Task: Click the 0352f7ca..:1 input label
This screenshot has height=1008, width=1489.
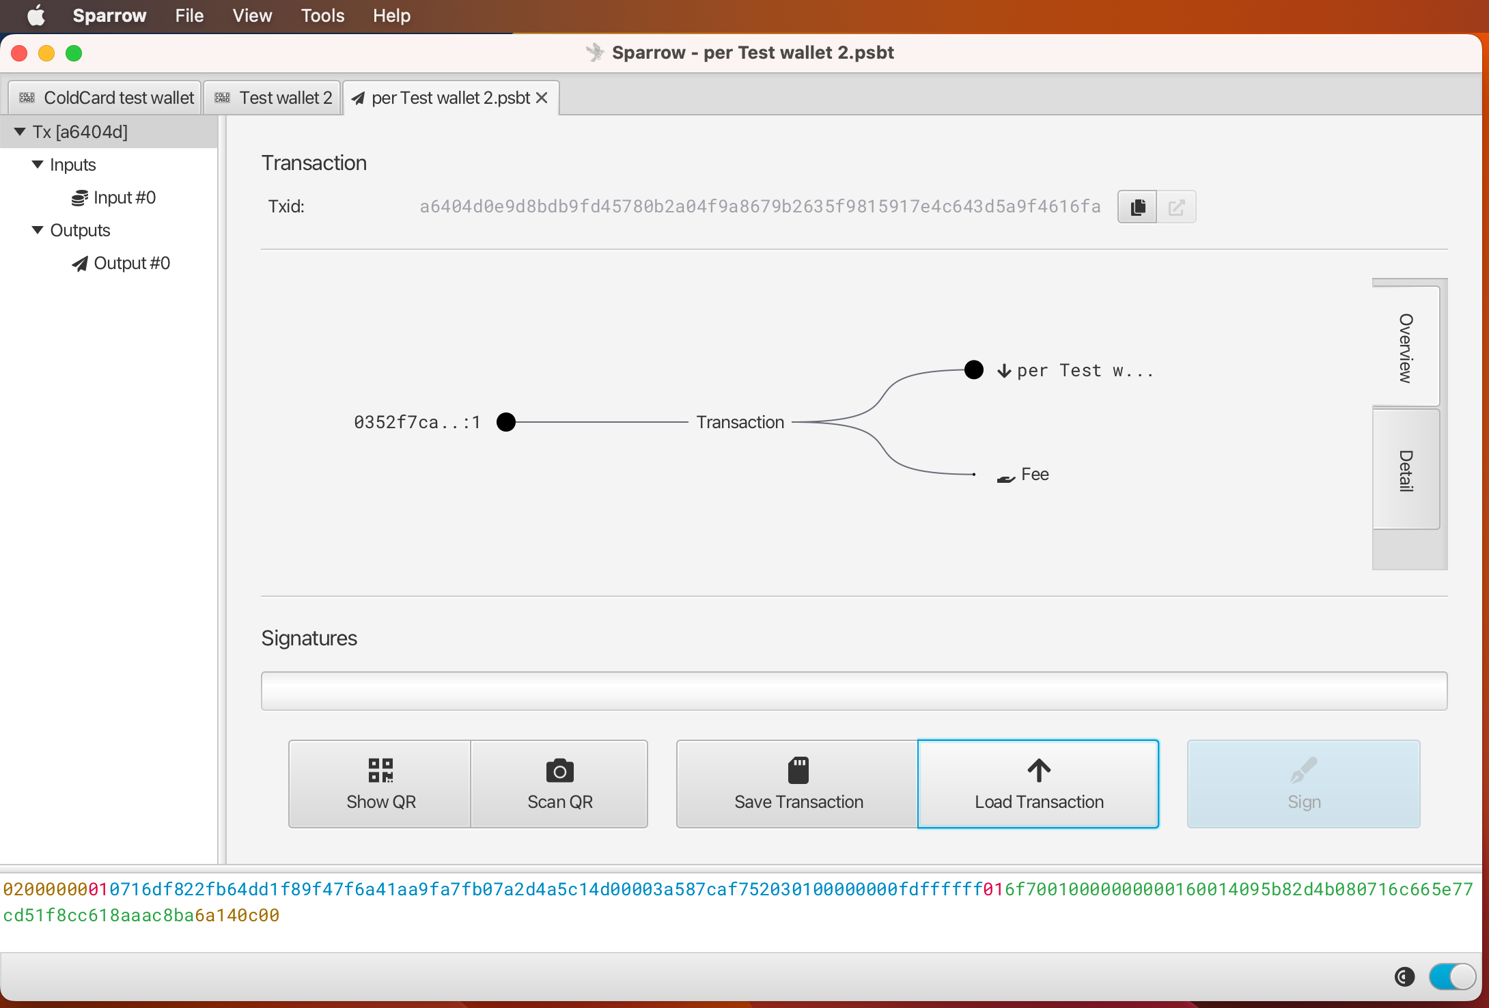Action: click(x=417, y=422)
